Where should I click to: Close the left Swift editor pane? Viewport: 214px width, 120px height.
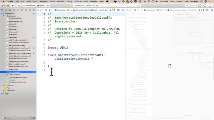(x=38, y=10)
